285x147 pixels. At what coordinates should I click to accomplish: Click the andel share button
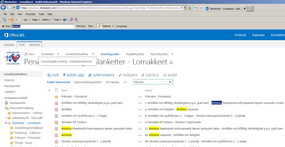pos(170,75)
